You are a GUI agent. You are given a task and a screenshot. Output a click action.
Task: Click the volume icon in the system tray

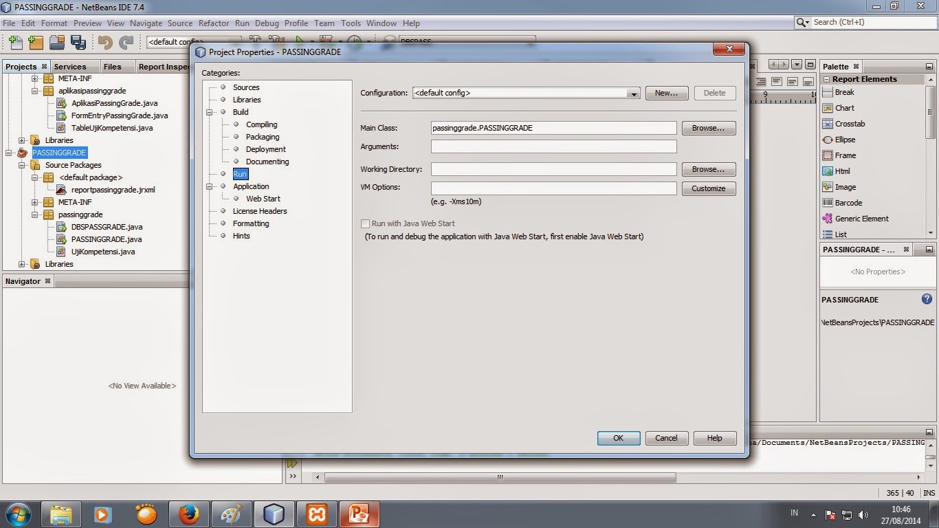pos(863,515)
